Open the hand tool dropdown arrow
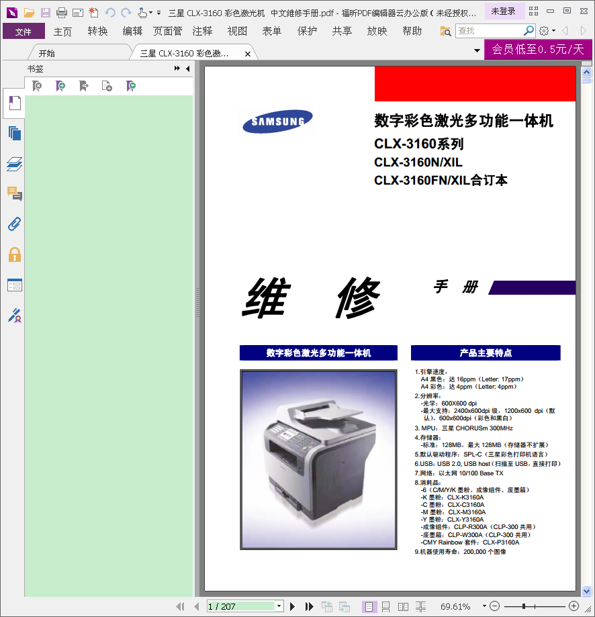This screenshot has height=617, width=595. [150, 13]
